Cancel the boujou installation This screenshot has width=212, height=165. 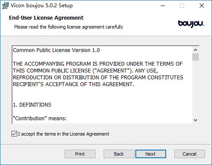pos(190,154)
